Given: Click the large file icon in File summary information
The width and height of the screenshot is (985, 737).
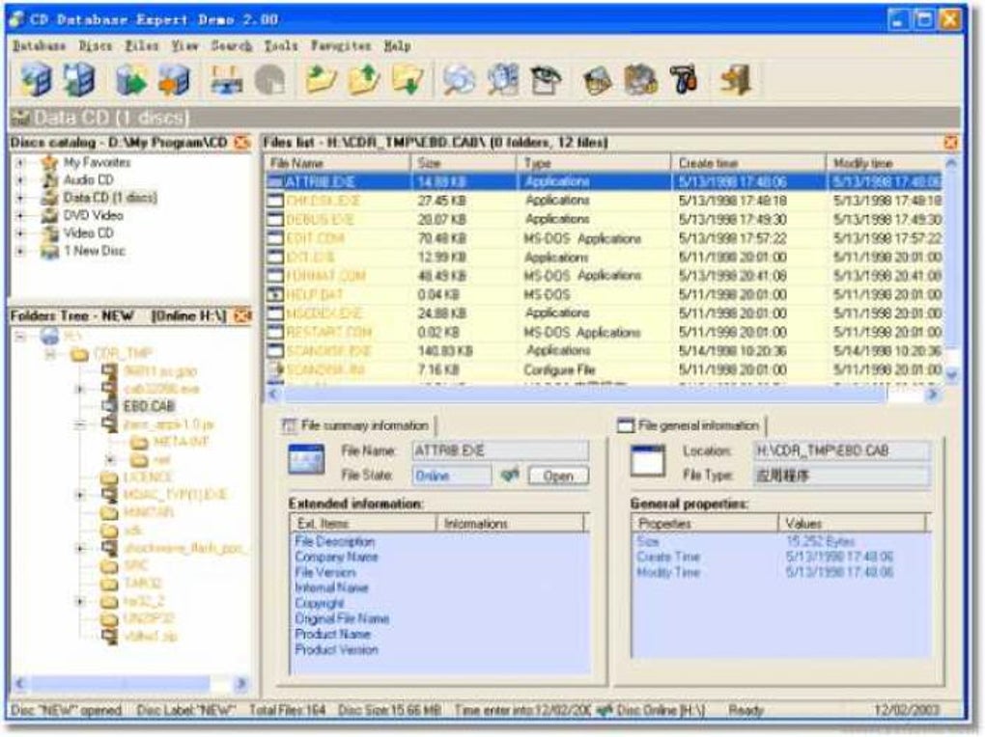Looking at the screenshot, I should coord(306,459).
